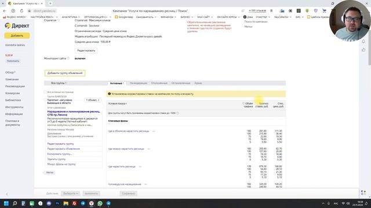Image resolution: width=371 pixels, height=208 pixels.
Task: Open ОНЛАЙН-КУРСЫ bookmarks folder
Action: [228, 17]
